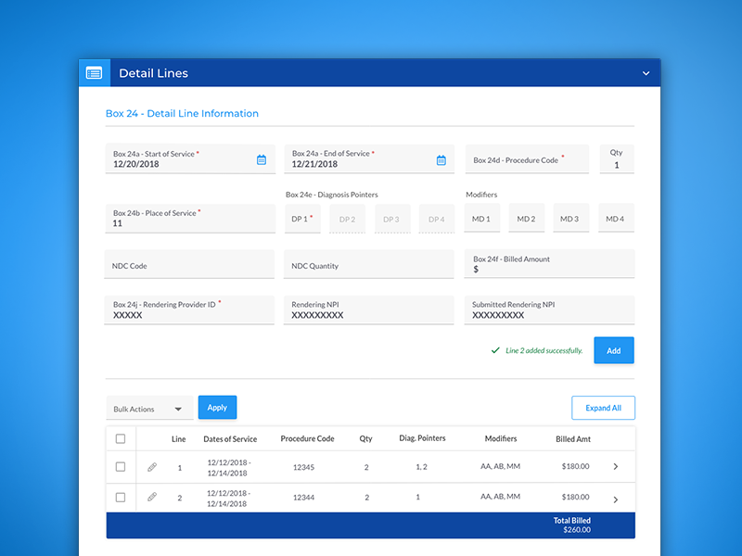The image size is (742, 556).
Task: Edit line 1 using the pencil icon
Action: tap(152, 467)
